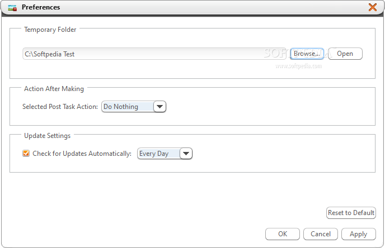Image resolution: width=385 pixels, height=248 pixels.
Task: Dismiss the dialog with the Cancel button
Action: click(x=321, y=234)
